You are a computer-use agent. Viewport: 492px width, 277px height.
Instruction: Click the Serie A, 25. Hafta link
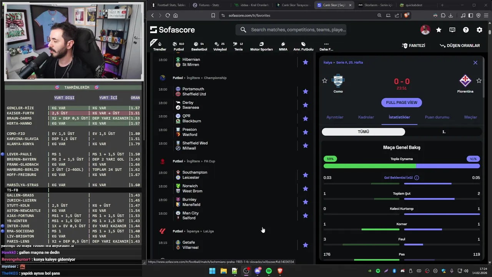pyautogui.click(x=349, y=62)
